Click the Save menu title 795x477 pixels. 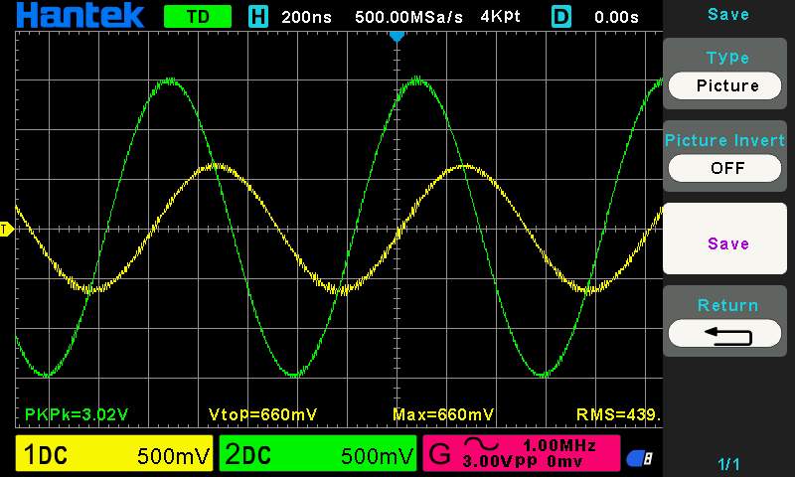point(728,14)
